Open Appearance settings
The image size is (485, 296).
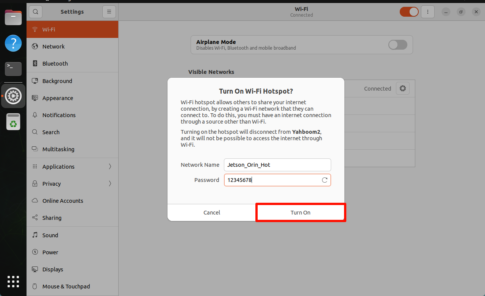pos(72,98)
